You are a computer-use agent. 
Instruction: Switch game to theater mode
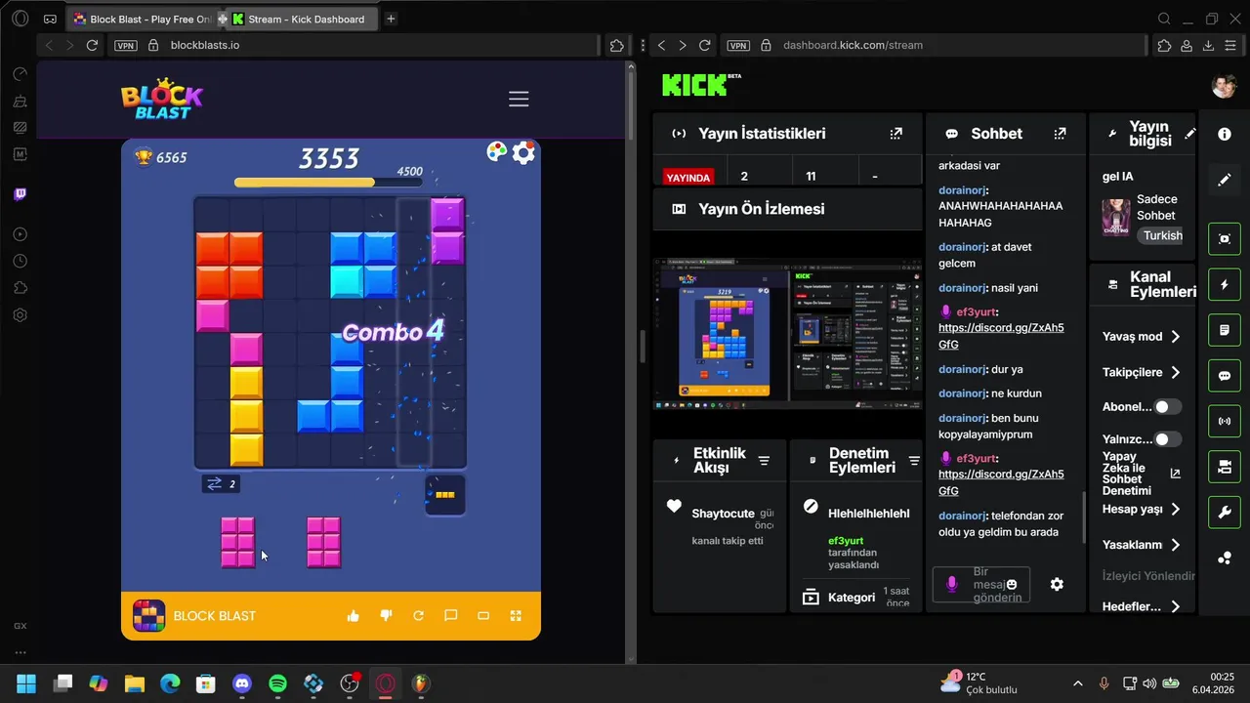point(482,616)
